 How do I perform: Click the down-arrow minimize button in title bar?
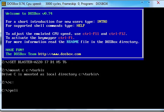tap(142, 2)
